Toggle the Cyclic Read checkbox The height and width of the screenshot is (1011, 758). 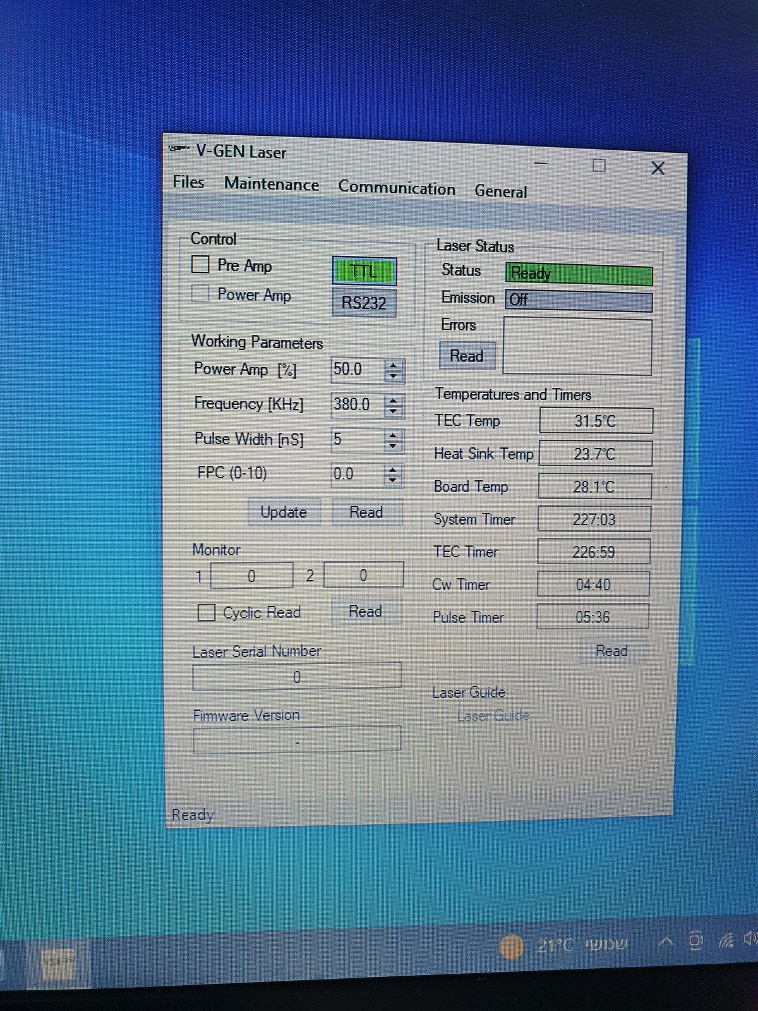pyautogui.click(x=207, y=612)
